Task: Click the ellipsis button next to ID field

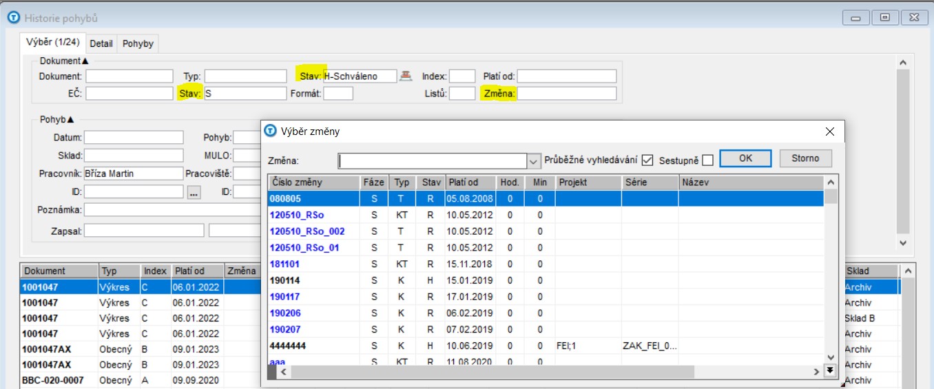Action: [194, 191]
